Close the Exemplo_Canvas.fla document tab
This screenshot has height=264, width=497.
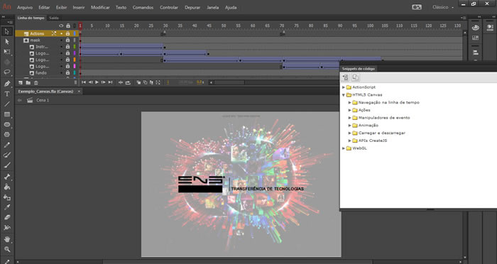[x=79, y=92]
